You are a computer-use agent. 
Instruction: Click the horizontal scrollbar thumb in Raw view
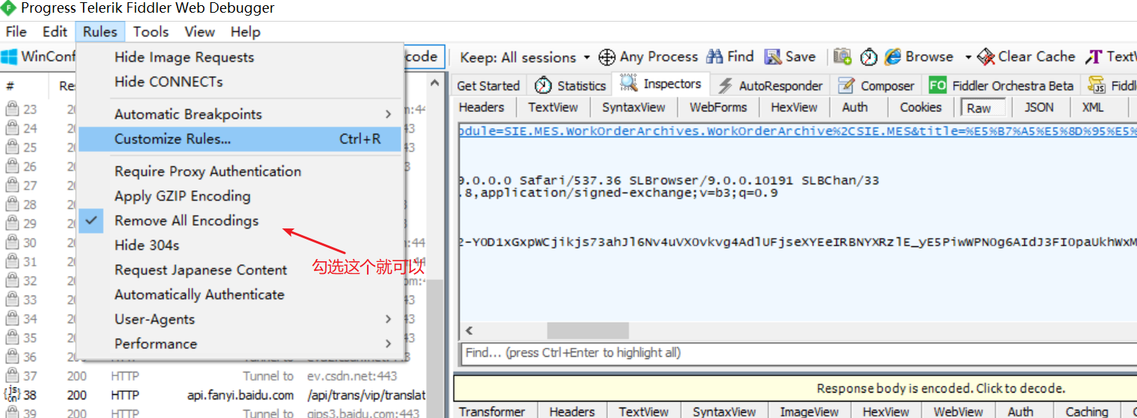click(588, 330)
